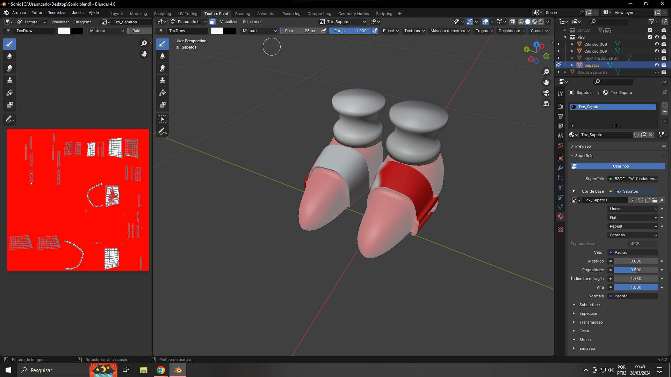Switch to the Shading workspace tab
Screen dimensions: 671x377
pos(242,14)
